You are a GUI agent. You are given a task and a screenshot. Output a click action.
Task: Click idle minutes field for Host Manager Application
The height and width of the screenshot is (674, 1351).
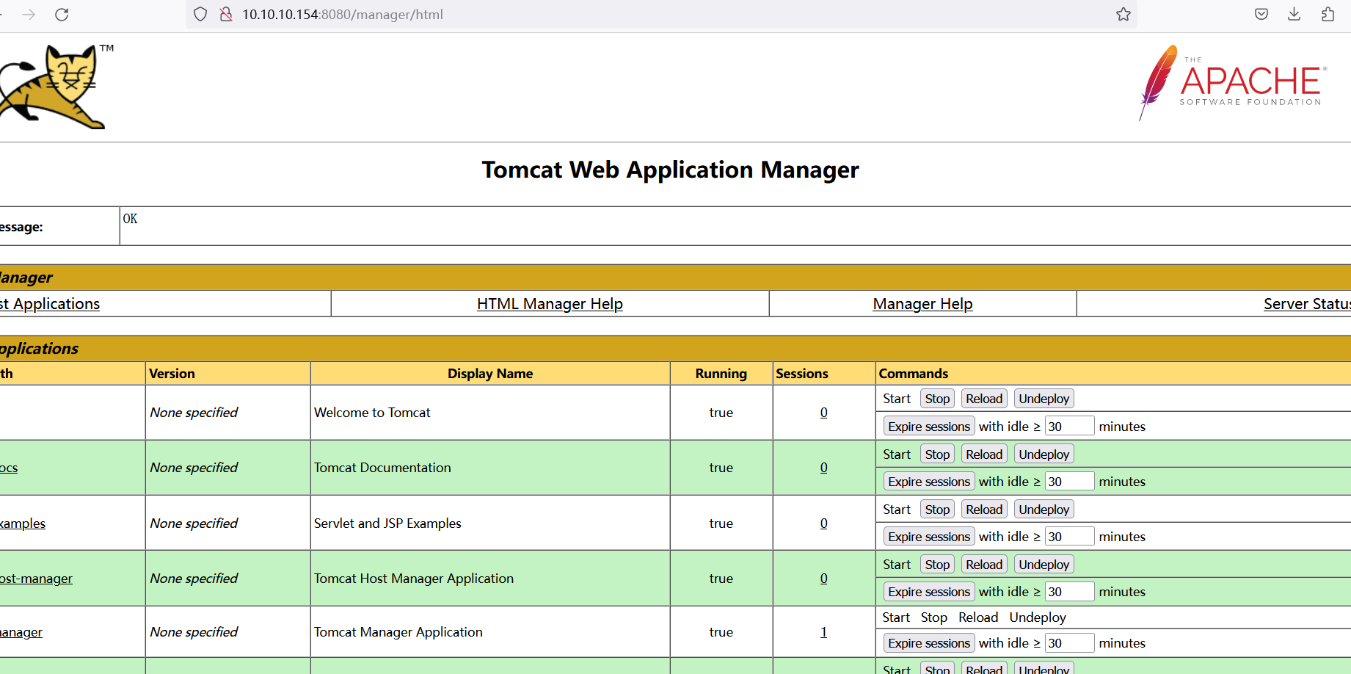[1069, 592]
